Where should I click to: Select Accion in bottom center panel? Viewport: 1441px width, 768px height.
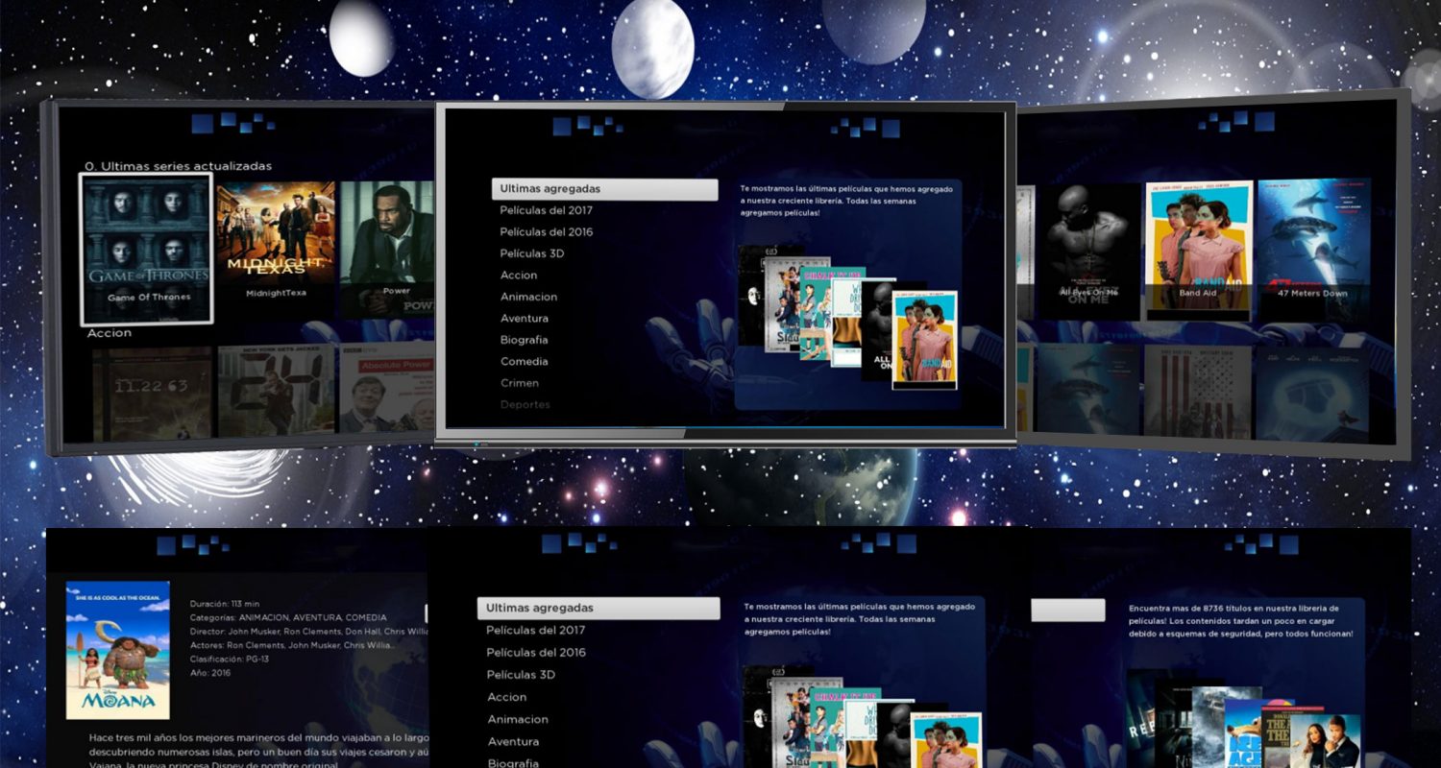click(506, 697)
